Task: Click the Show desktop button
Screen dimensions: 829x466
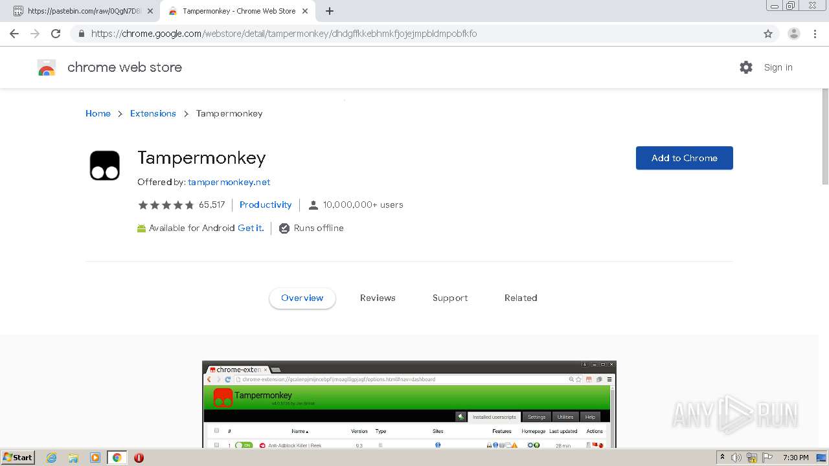Action: (822, 458)
